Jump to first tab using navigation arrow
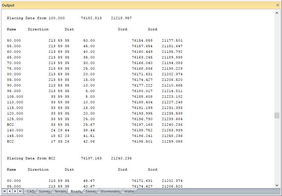The image size is (282, 196). (4, 191)
